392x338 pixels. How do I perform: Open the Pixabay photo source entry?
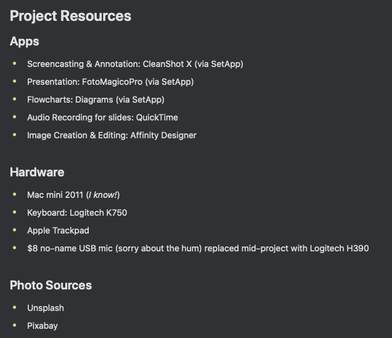[43, 326]
